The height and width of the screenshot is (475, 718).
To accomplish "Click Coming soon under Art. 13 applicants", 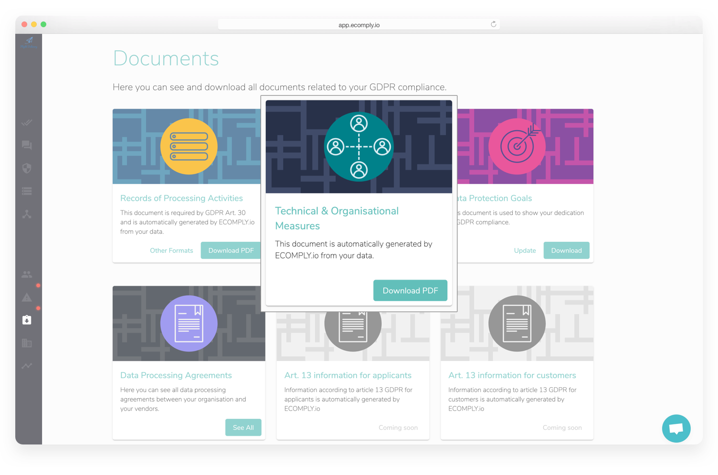I will click(x=398, y=427).
